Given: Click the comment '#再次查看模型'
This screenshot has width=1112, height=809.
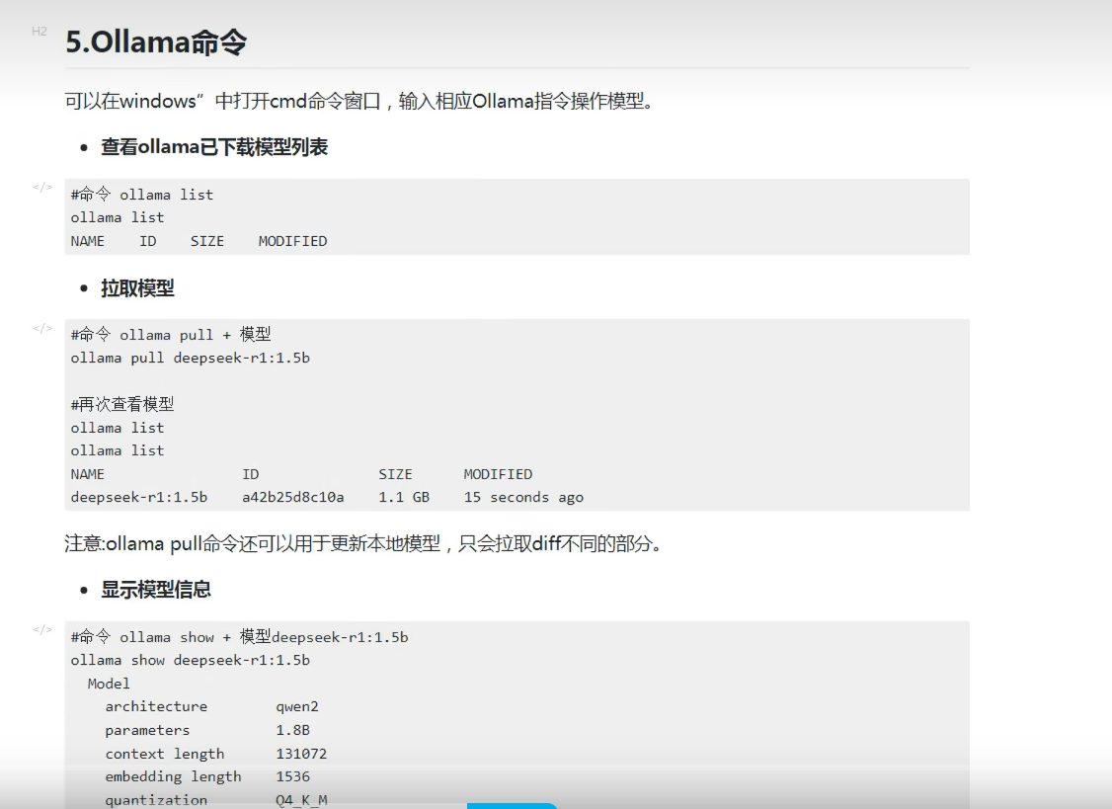Looking at the screenshot, I should tap(122, 405).
